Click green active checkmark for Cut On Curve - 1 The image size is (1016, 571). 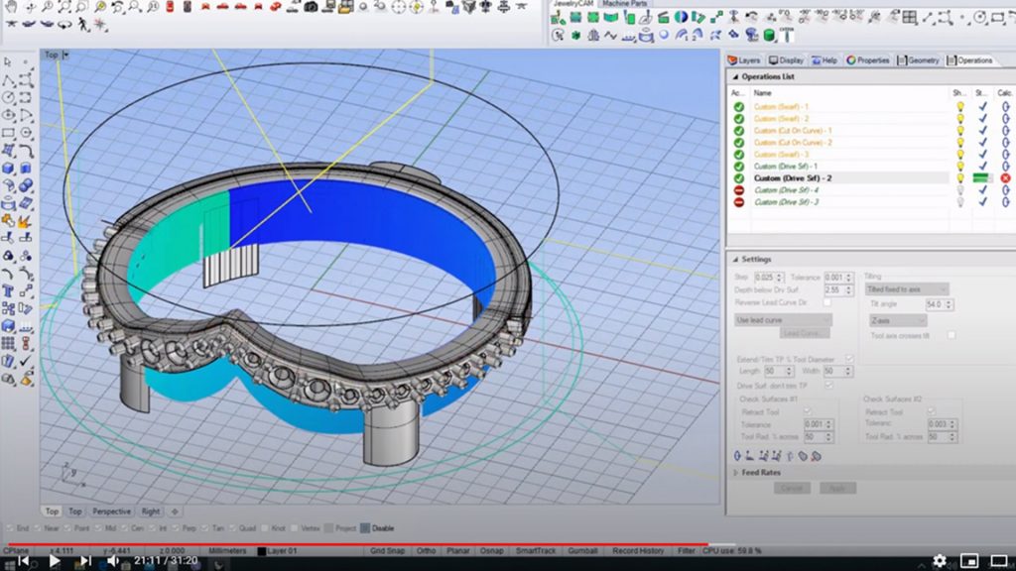click(x=738, y=131)
